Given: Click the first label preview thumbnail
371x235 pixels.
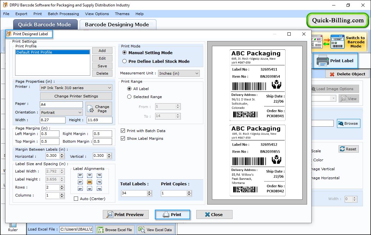Looking at the screenshot, I should coord(257,85).
